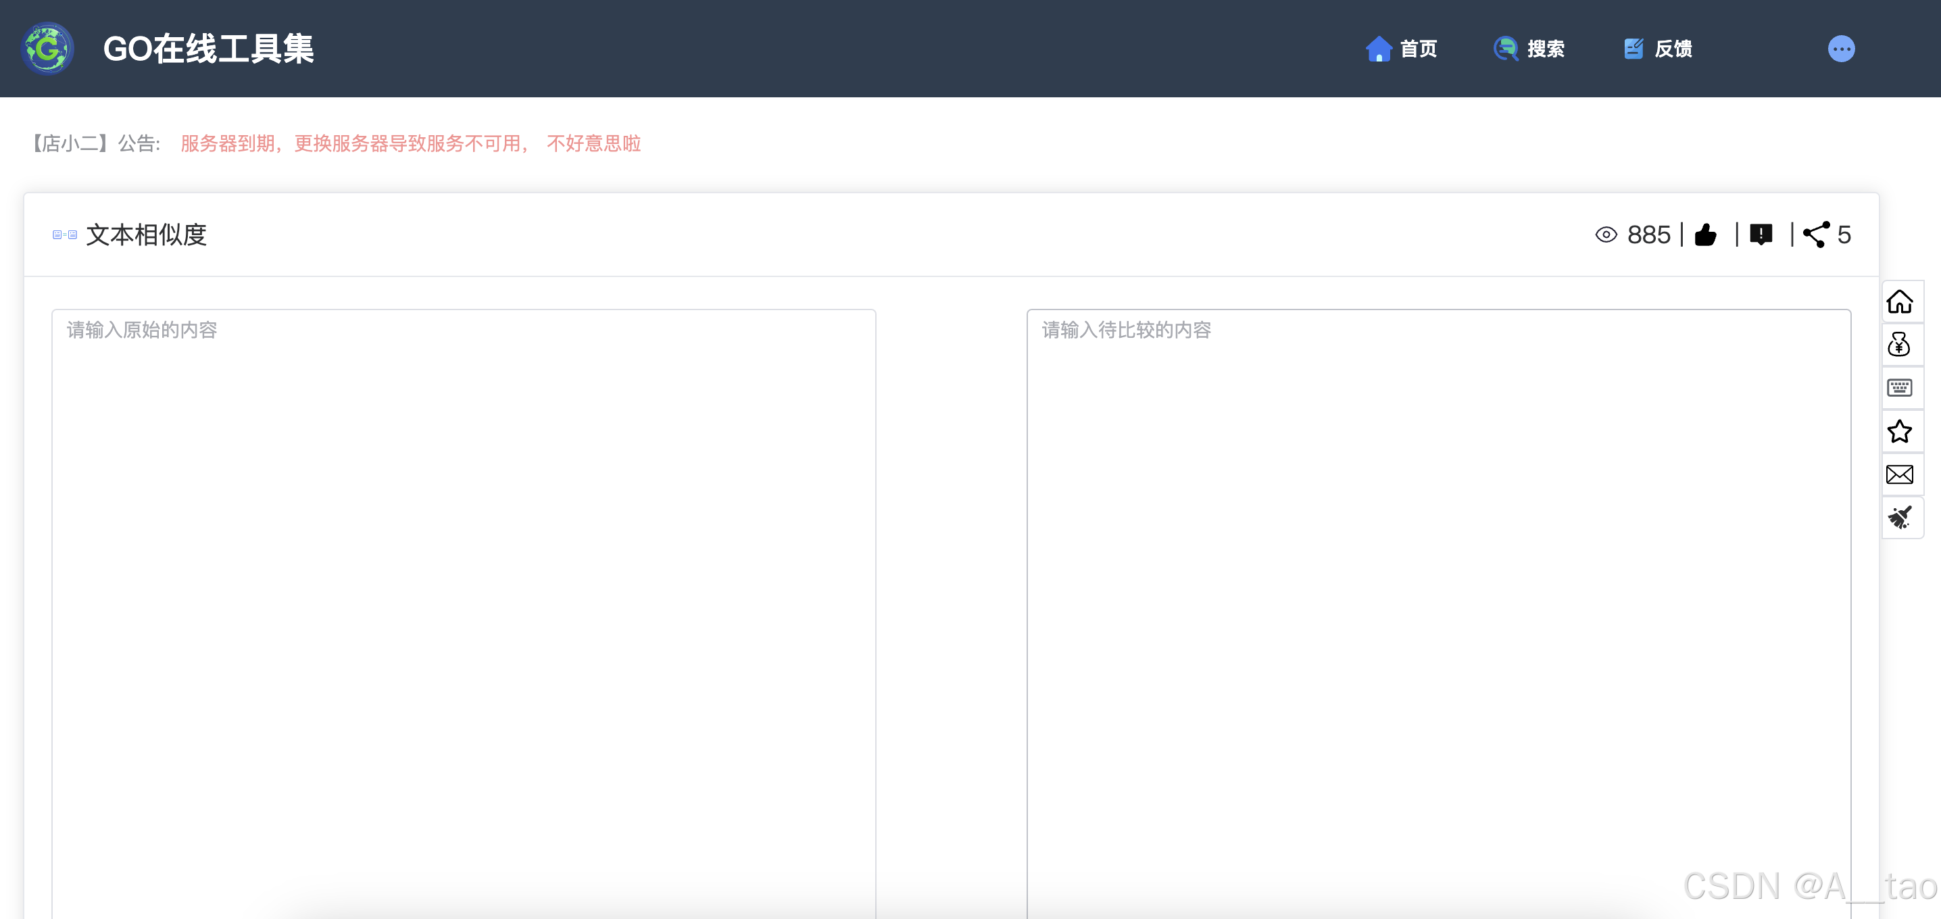Click the share icon next to 5
This screenshot has height=919, width=1941.
1816,235
